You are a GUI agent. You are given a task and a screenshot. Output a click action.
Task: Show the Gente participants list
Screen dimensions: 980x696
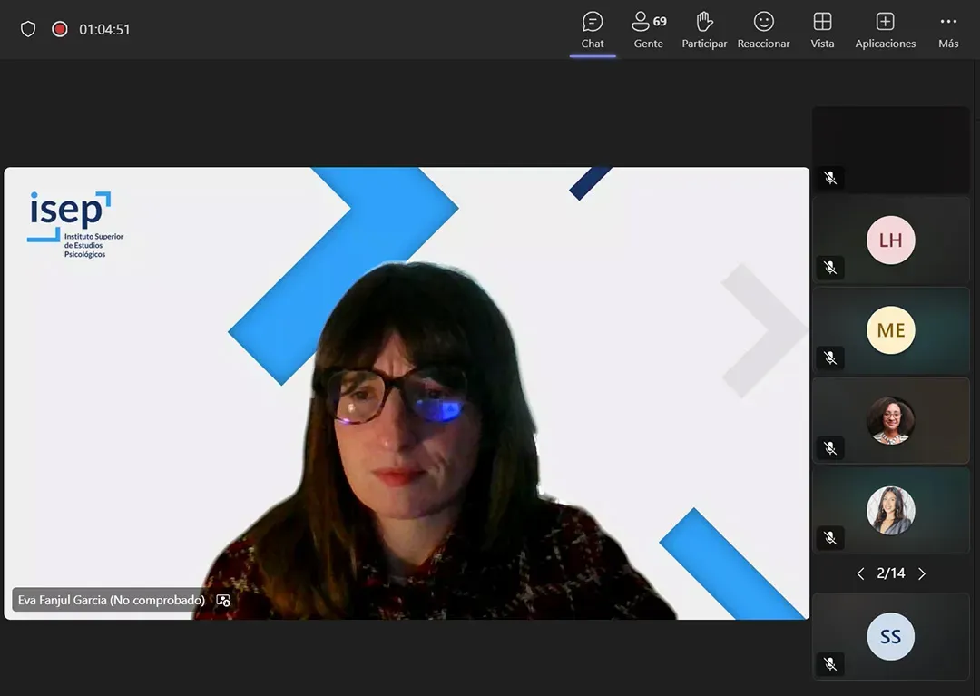pos(649,30)
